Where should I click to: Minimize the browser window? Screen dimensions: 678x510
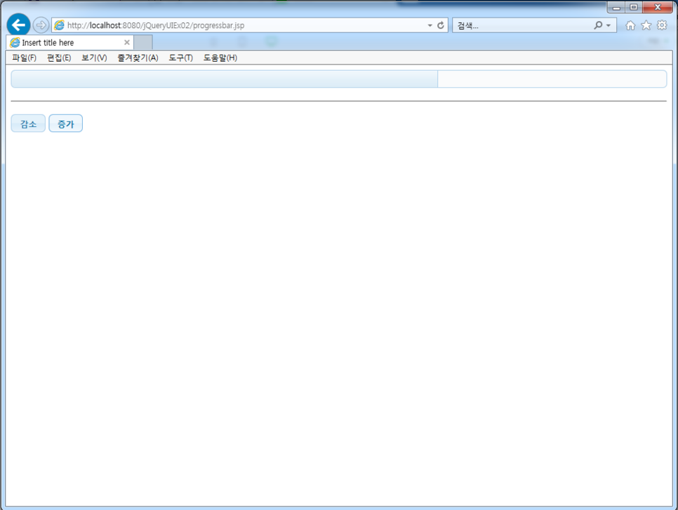(x=616, y=7)
